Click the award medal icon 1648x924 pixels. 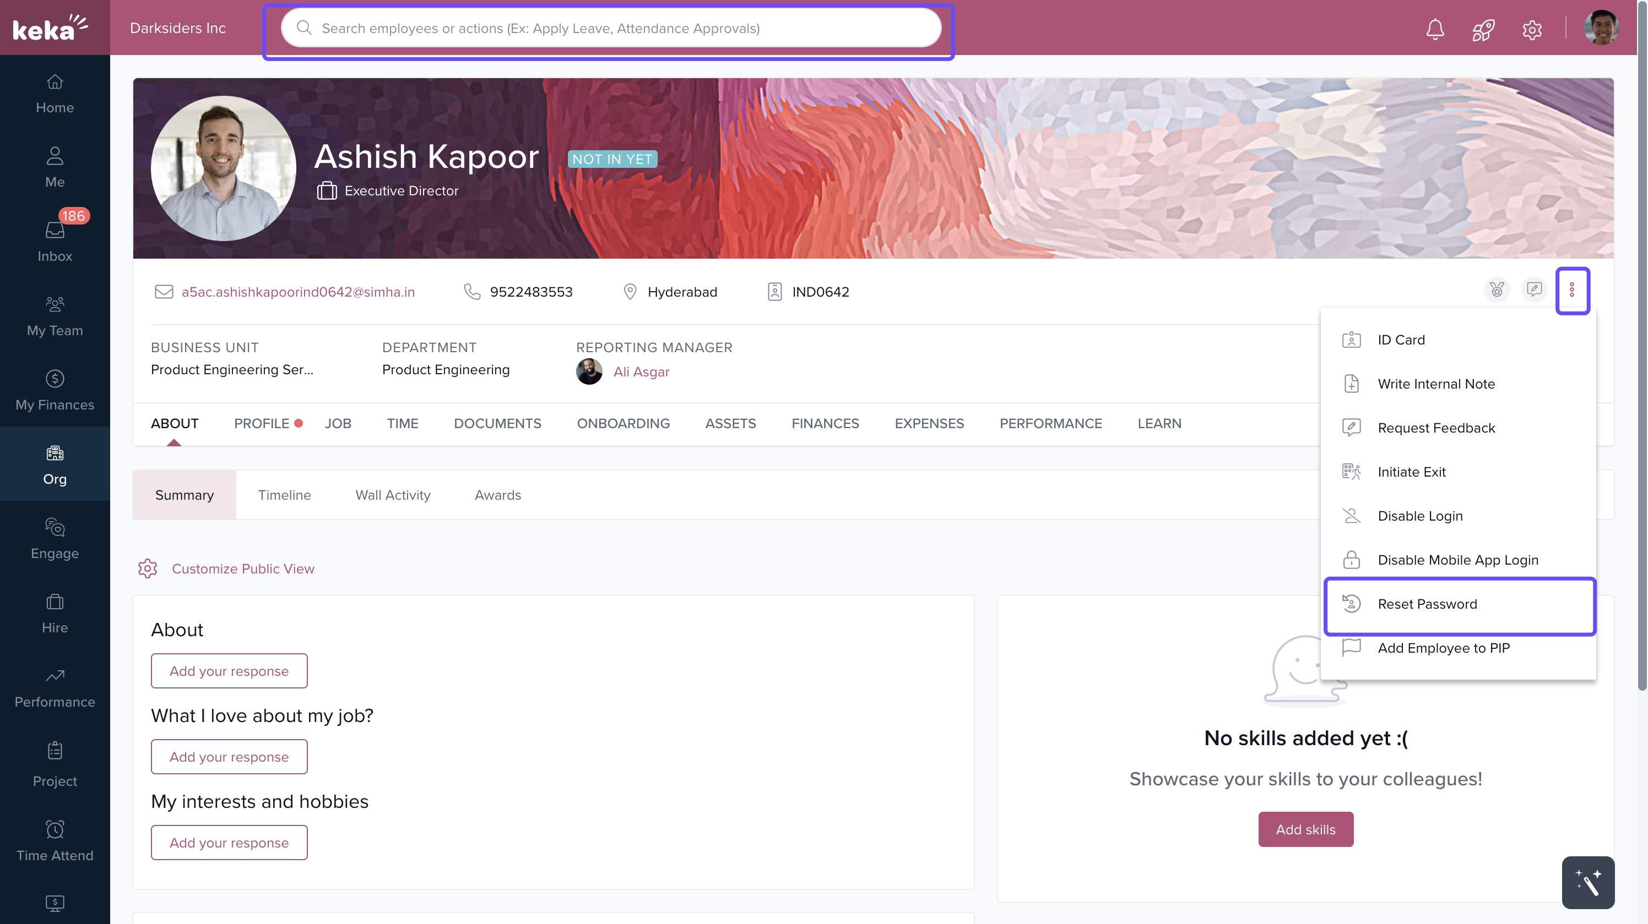click(1497, 290)
